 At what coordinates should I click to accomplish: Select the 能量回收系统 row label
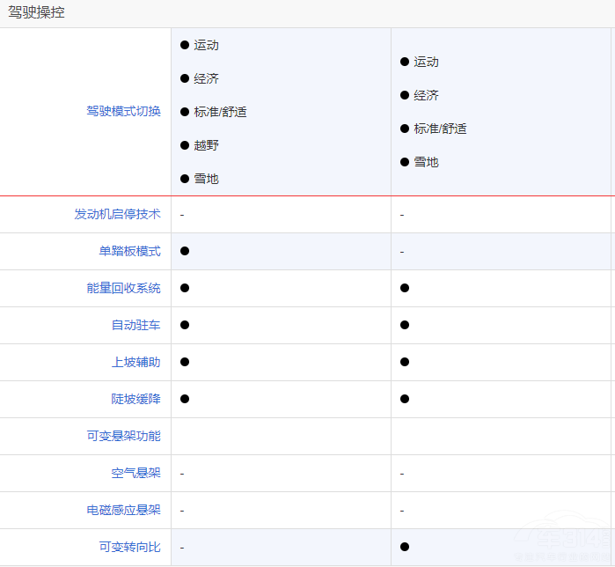point(123,288)
